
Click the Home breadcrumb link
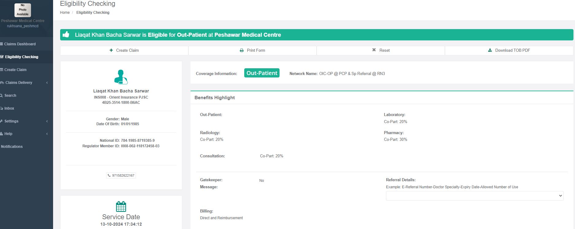(65, 13)
